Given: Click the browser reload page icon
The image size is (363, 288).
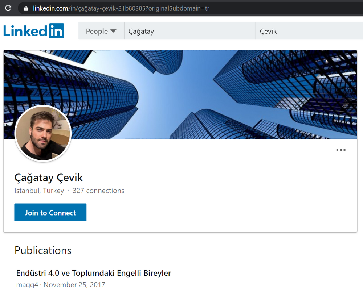Looking at the screenshot, I should tap(8, 8).
